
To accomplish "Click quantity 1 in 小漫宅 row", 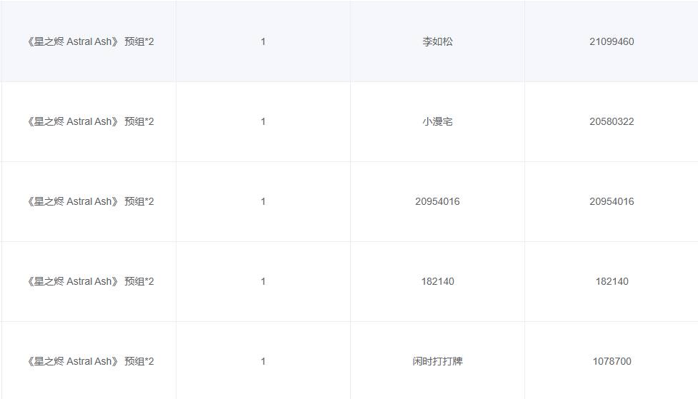I will 263,121.
